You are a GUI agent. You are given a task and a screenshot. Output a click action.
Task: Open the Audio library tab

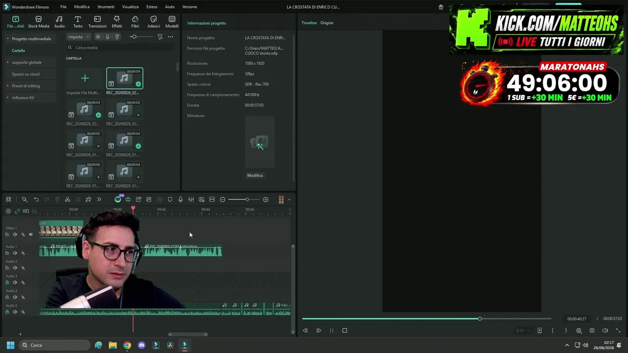[59, 22]
